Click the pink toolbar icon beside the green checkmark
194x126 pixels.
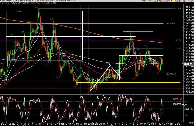tap(146, 1)
